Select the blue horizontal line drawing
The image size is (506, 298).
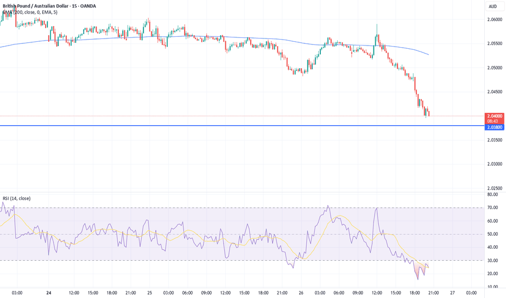(242, 126)
